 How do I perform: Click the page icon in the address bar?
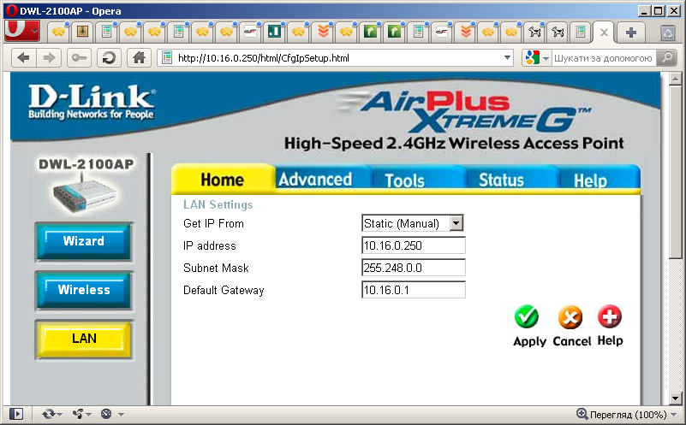167,57
